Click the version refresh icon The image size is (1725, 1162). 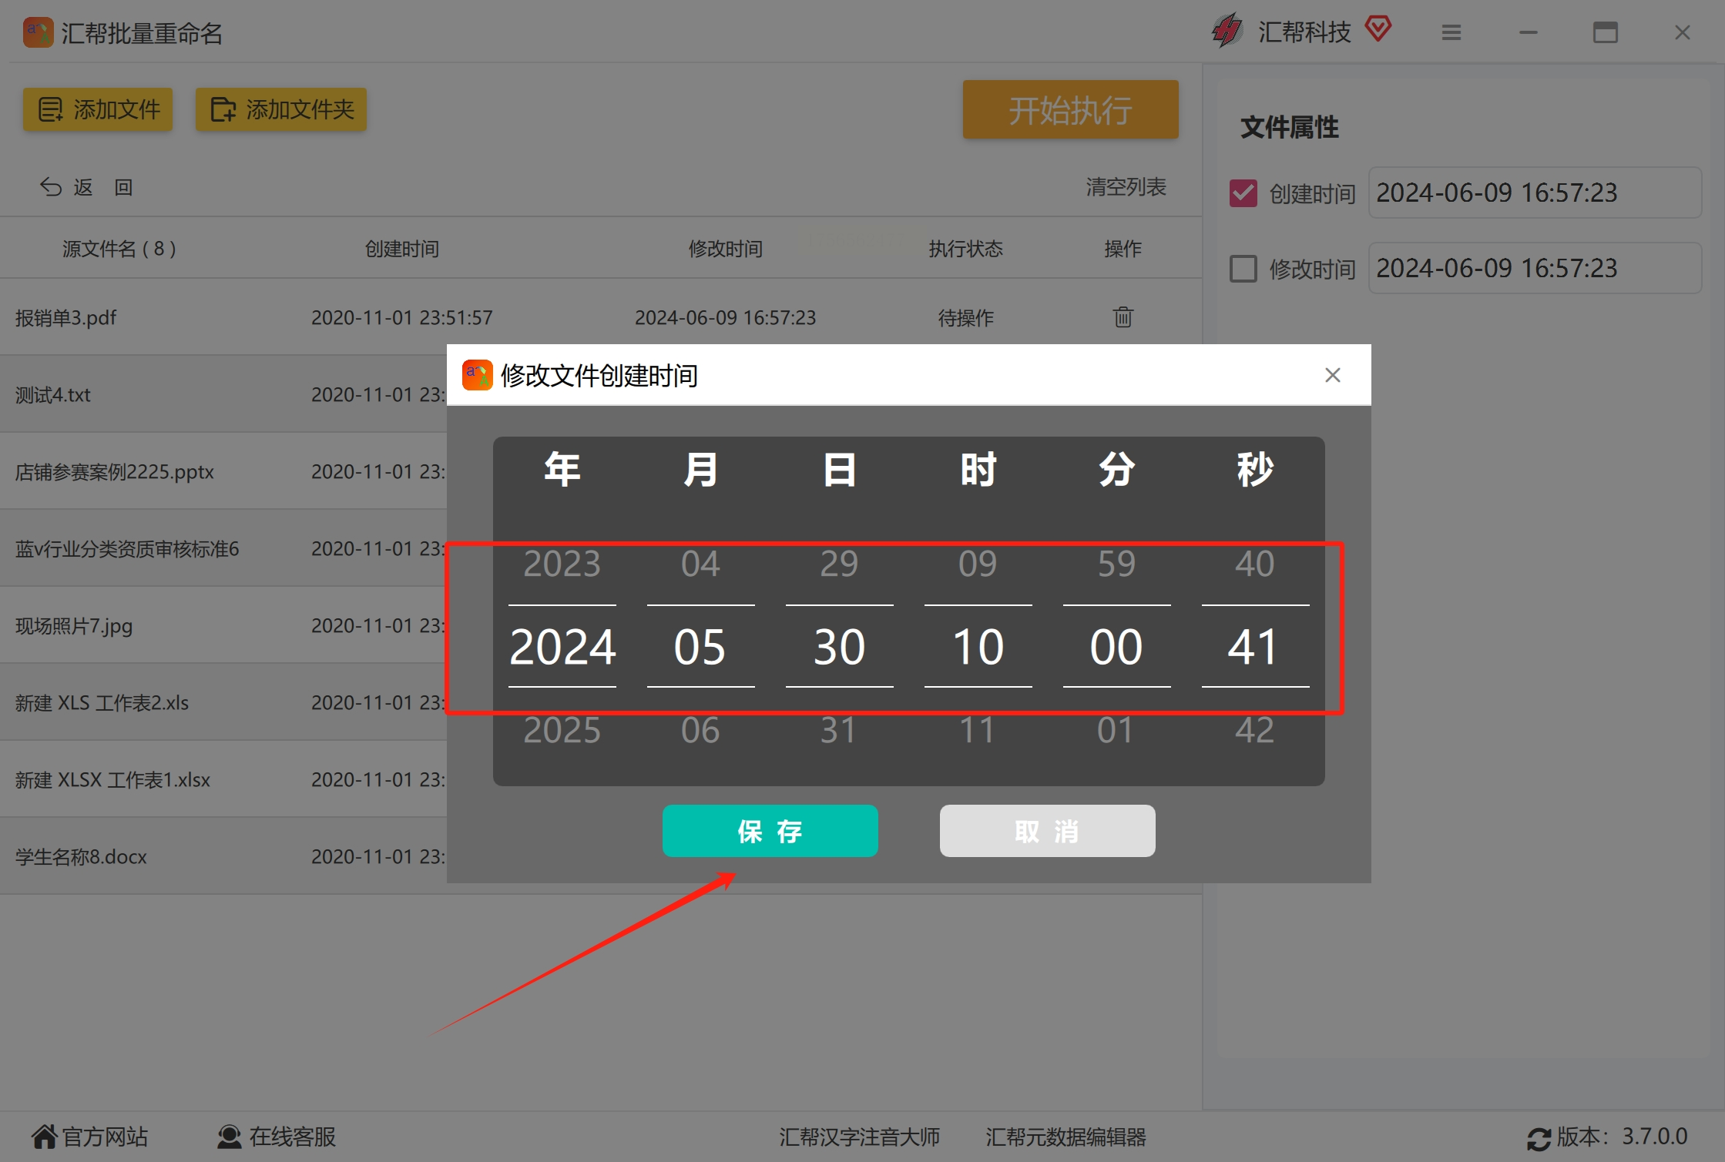(1539, 1138)
